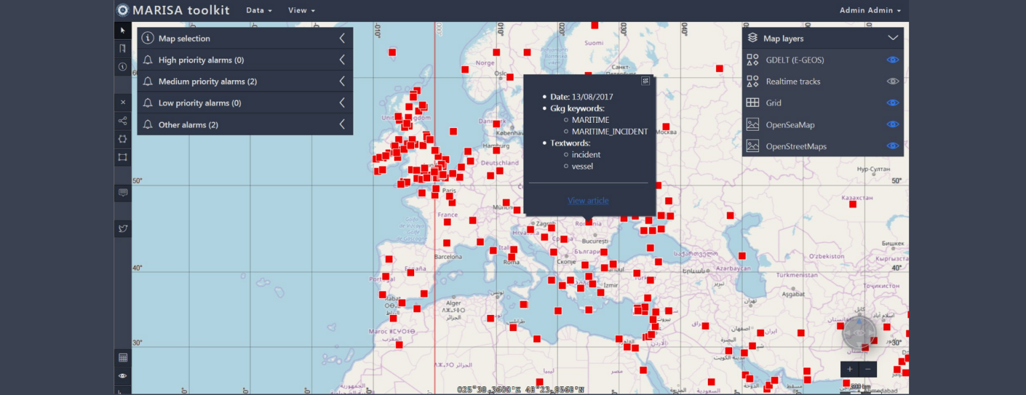This screenshot has width=1026, height=395.
Task: Select the info tool in the left toolbar
Action: [x=122, y=67]
